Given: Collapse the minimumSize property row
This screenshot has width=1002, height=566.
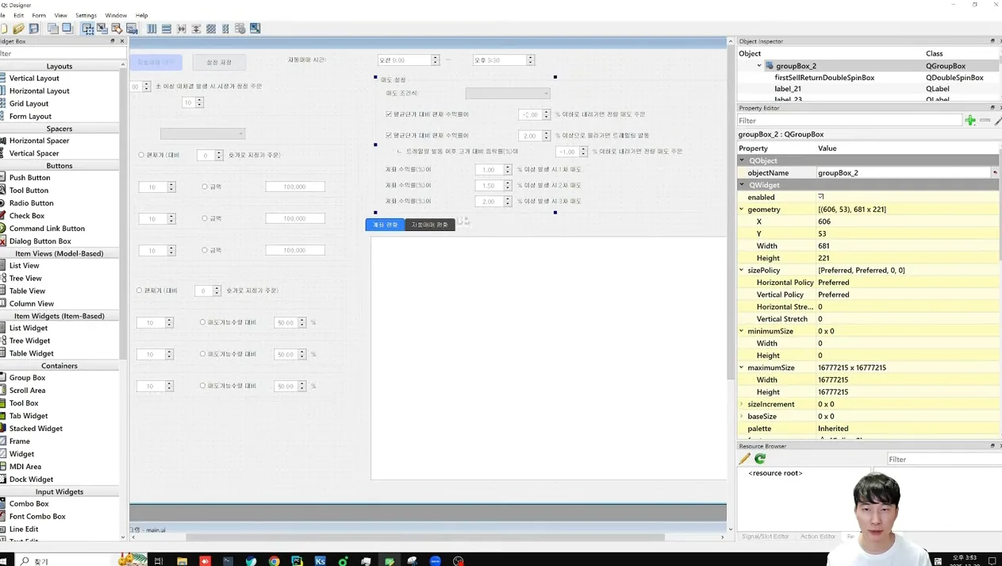Looking at the screenshot, I should 742,331.
